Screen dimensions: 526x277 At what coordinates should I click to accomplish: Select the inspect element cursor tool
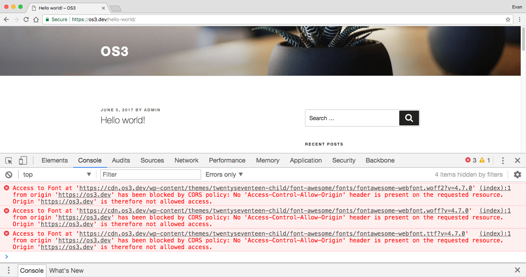[x=8, y=160]
